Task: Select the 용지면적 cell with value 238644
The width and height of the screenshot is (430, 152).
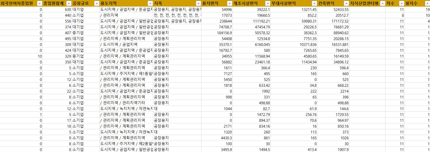Action: coord(217,21)
